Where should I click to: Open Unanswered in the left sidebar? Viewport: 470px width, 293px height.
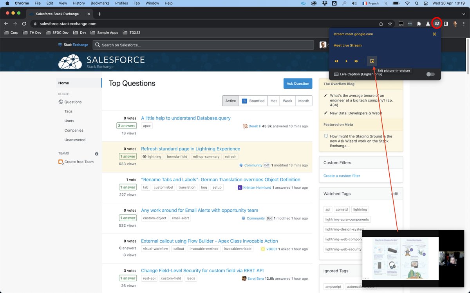pos(75,139)
